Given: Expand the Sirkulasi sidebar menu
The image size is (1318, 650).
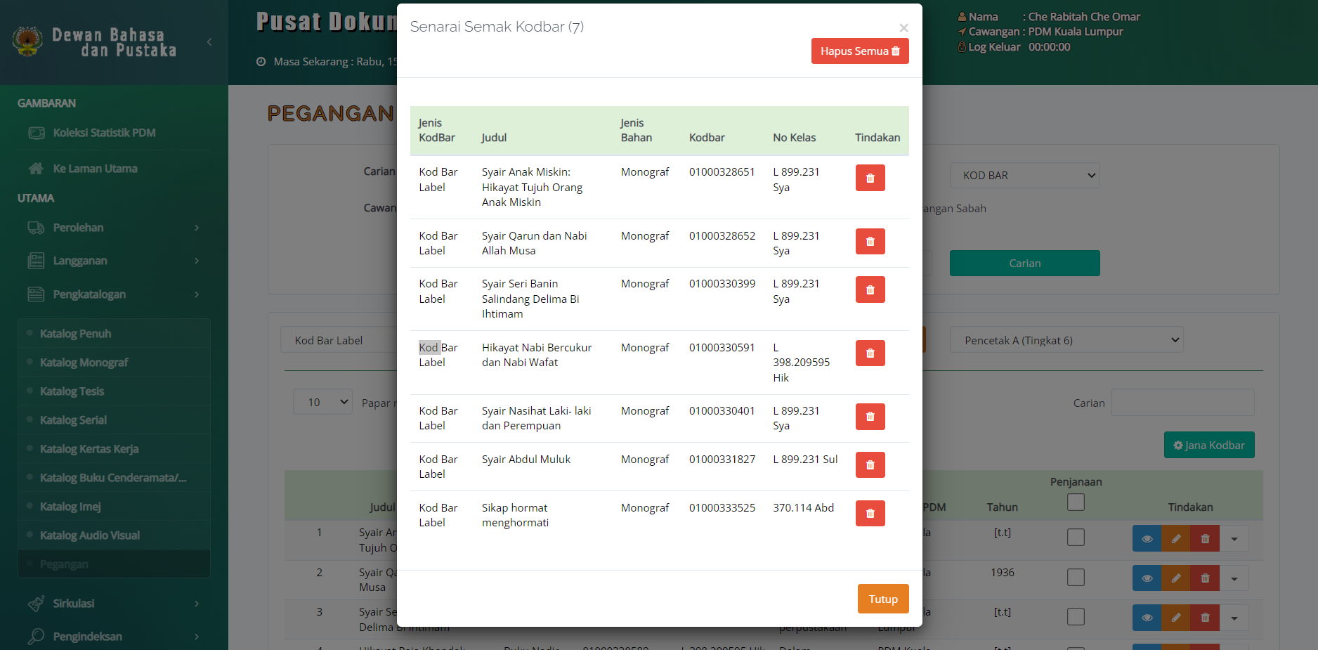Looking at the screenshot, I should 112,604.
